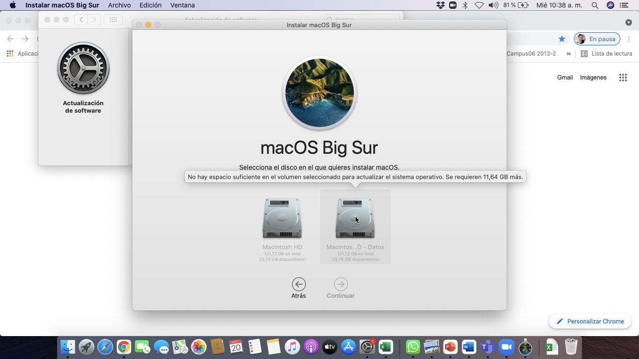The width and height of the screenshot is (639, 359).
Task: Open Zoom from the Dock
Action: pos(506,347)
